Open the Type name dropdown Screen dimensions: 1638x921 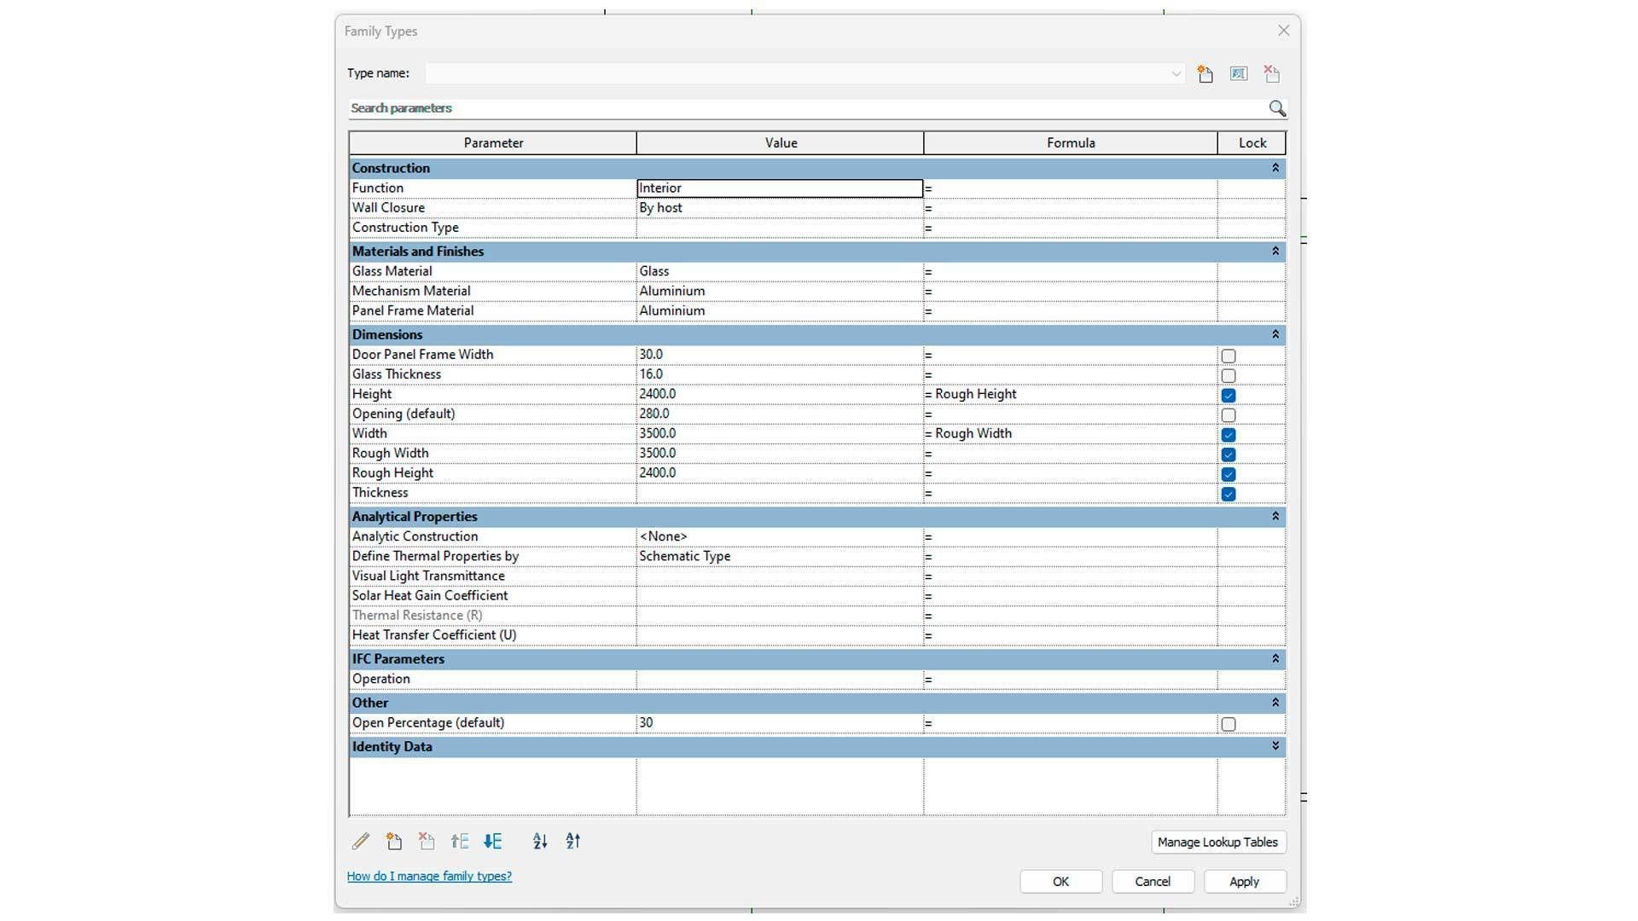pos(1176,74)
